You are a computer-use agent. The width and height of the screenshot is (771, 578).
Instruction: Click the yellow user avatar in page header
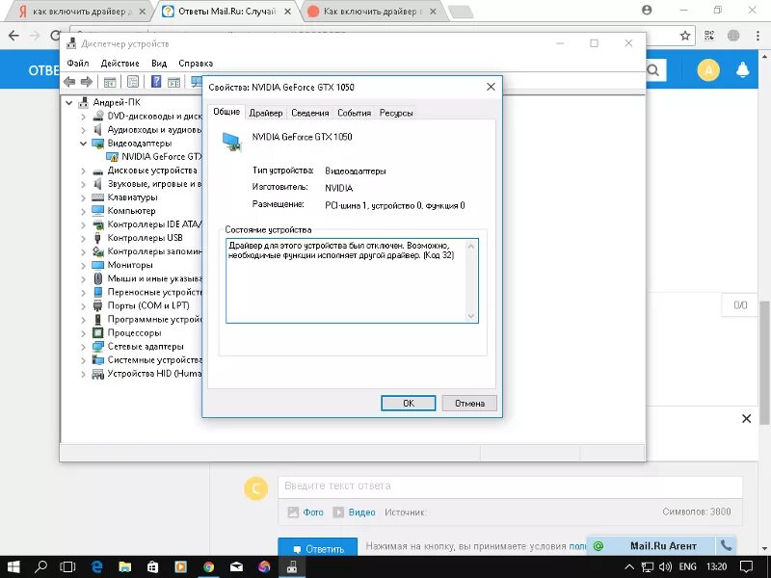708,70
